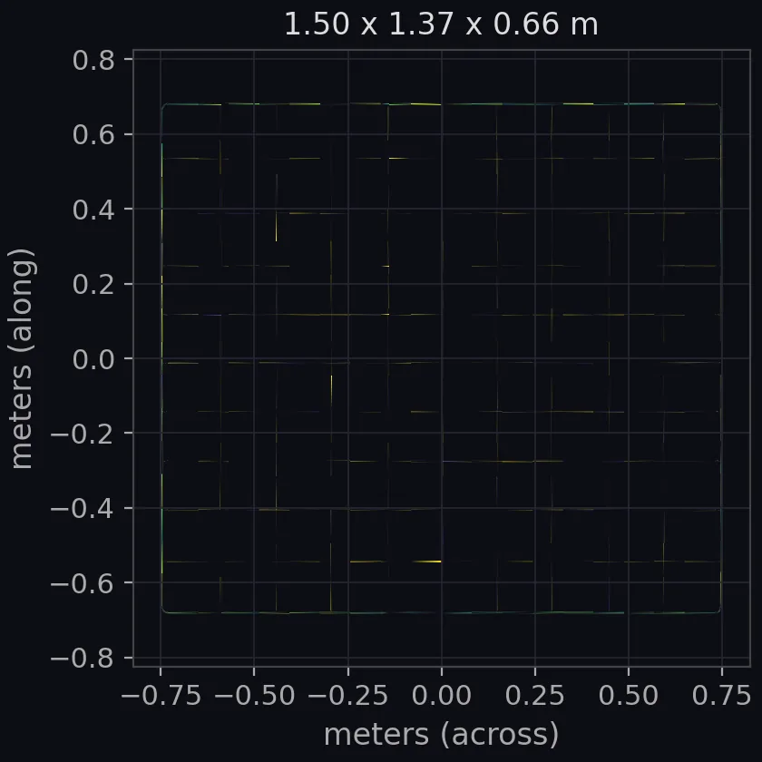Click the y-axis tick label −0.8
Image resolution: width=762 pixels, height=762 pixels.
[83, 659]
